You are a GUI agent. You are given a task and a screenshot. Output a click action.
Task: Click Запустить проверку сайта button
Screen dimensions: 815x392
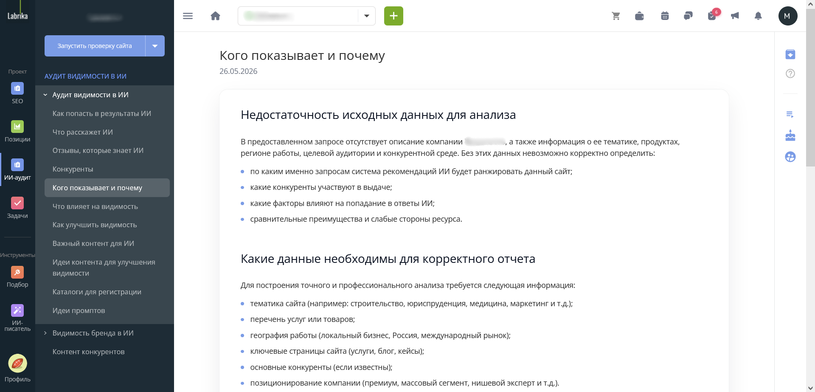95,46
